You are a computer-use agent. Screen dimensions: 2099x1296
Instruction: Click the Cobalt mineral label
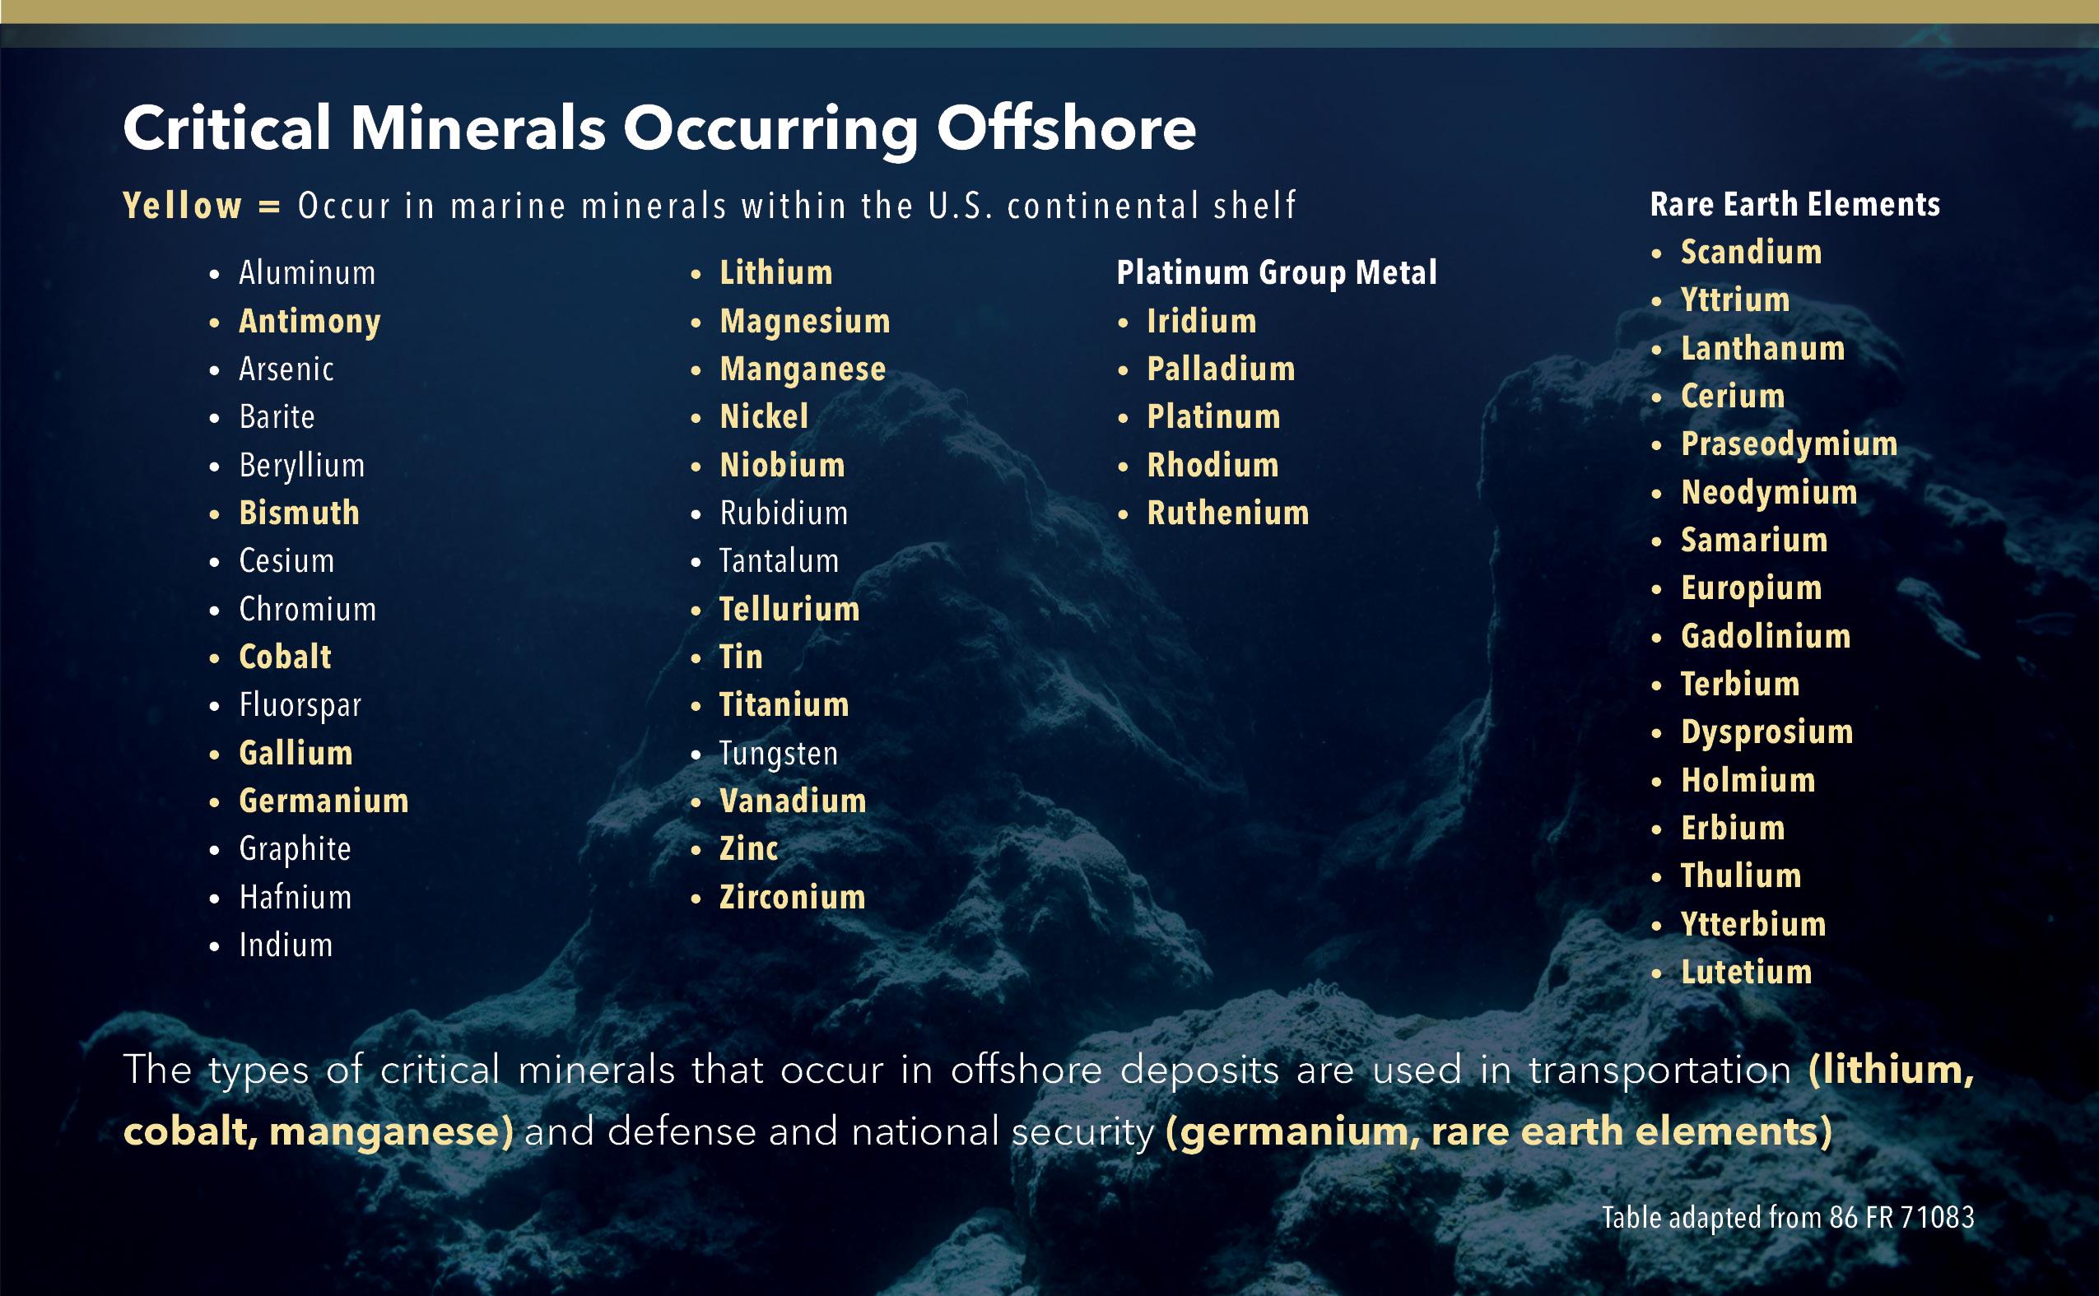coord(286,657)
